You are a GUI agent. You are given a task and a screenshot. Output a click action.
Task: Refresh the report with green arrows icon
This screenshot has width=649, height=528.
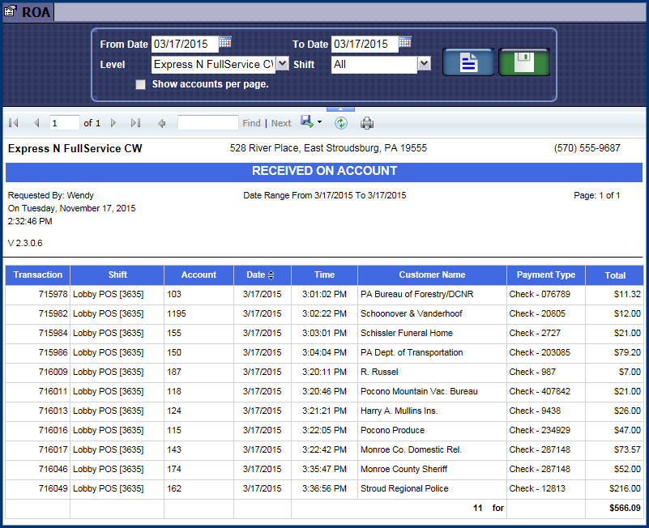(341, 123)
